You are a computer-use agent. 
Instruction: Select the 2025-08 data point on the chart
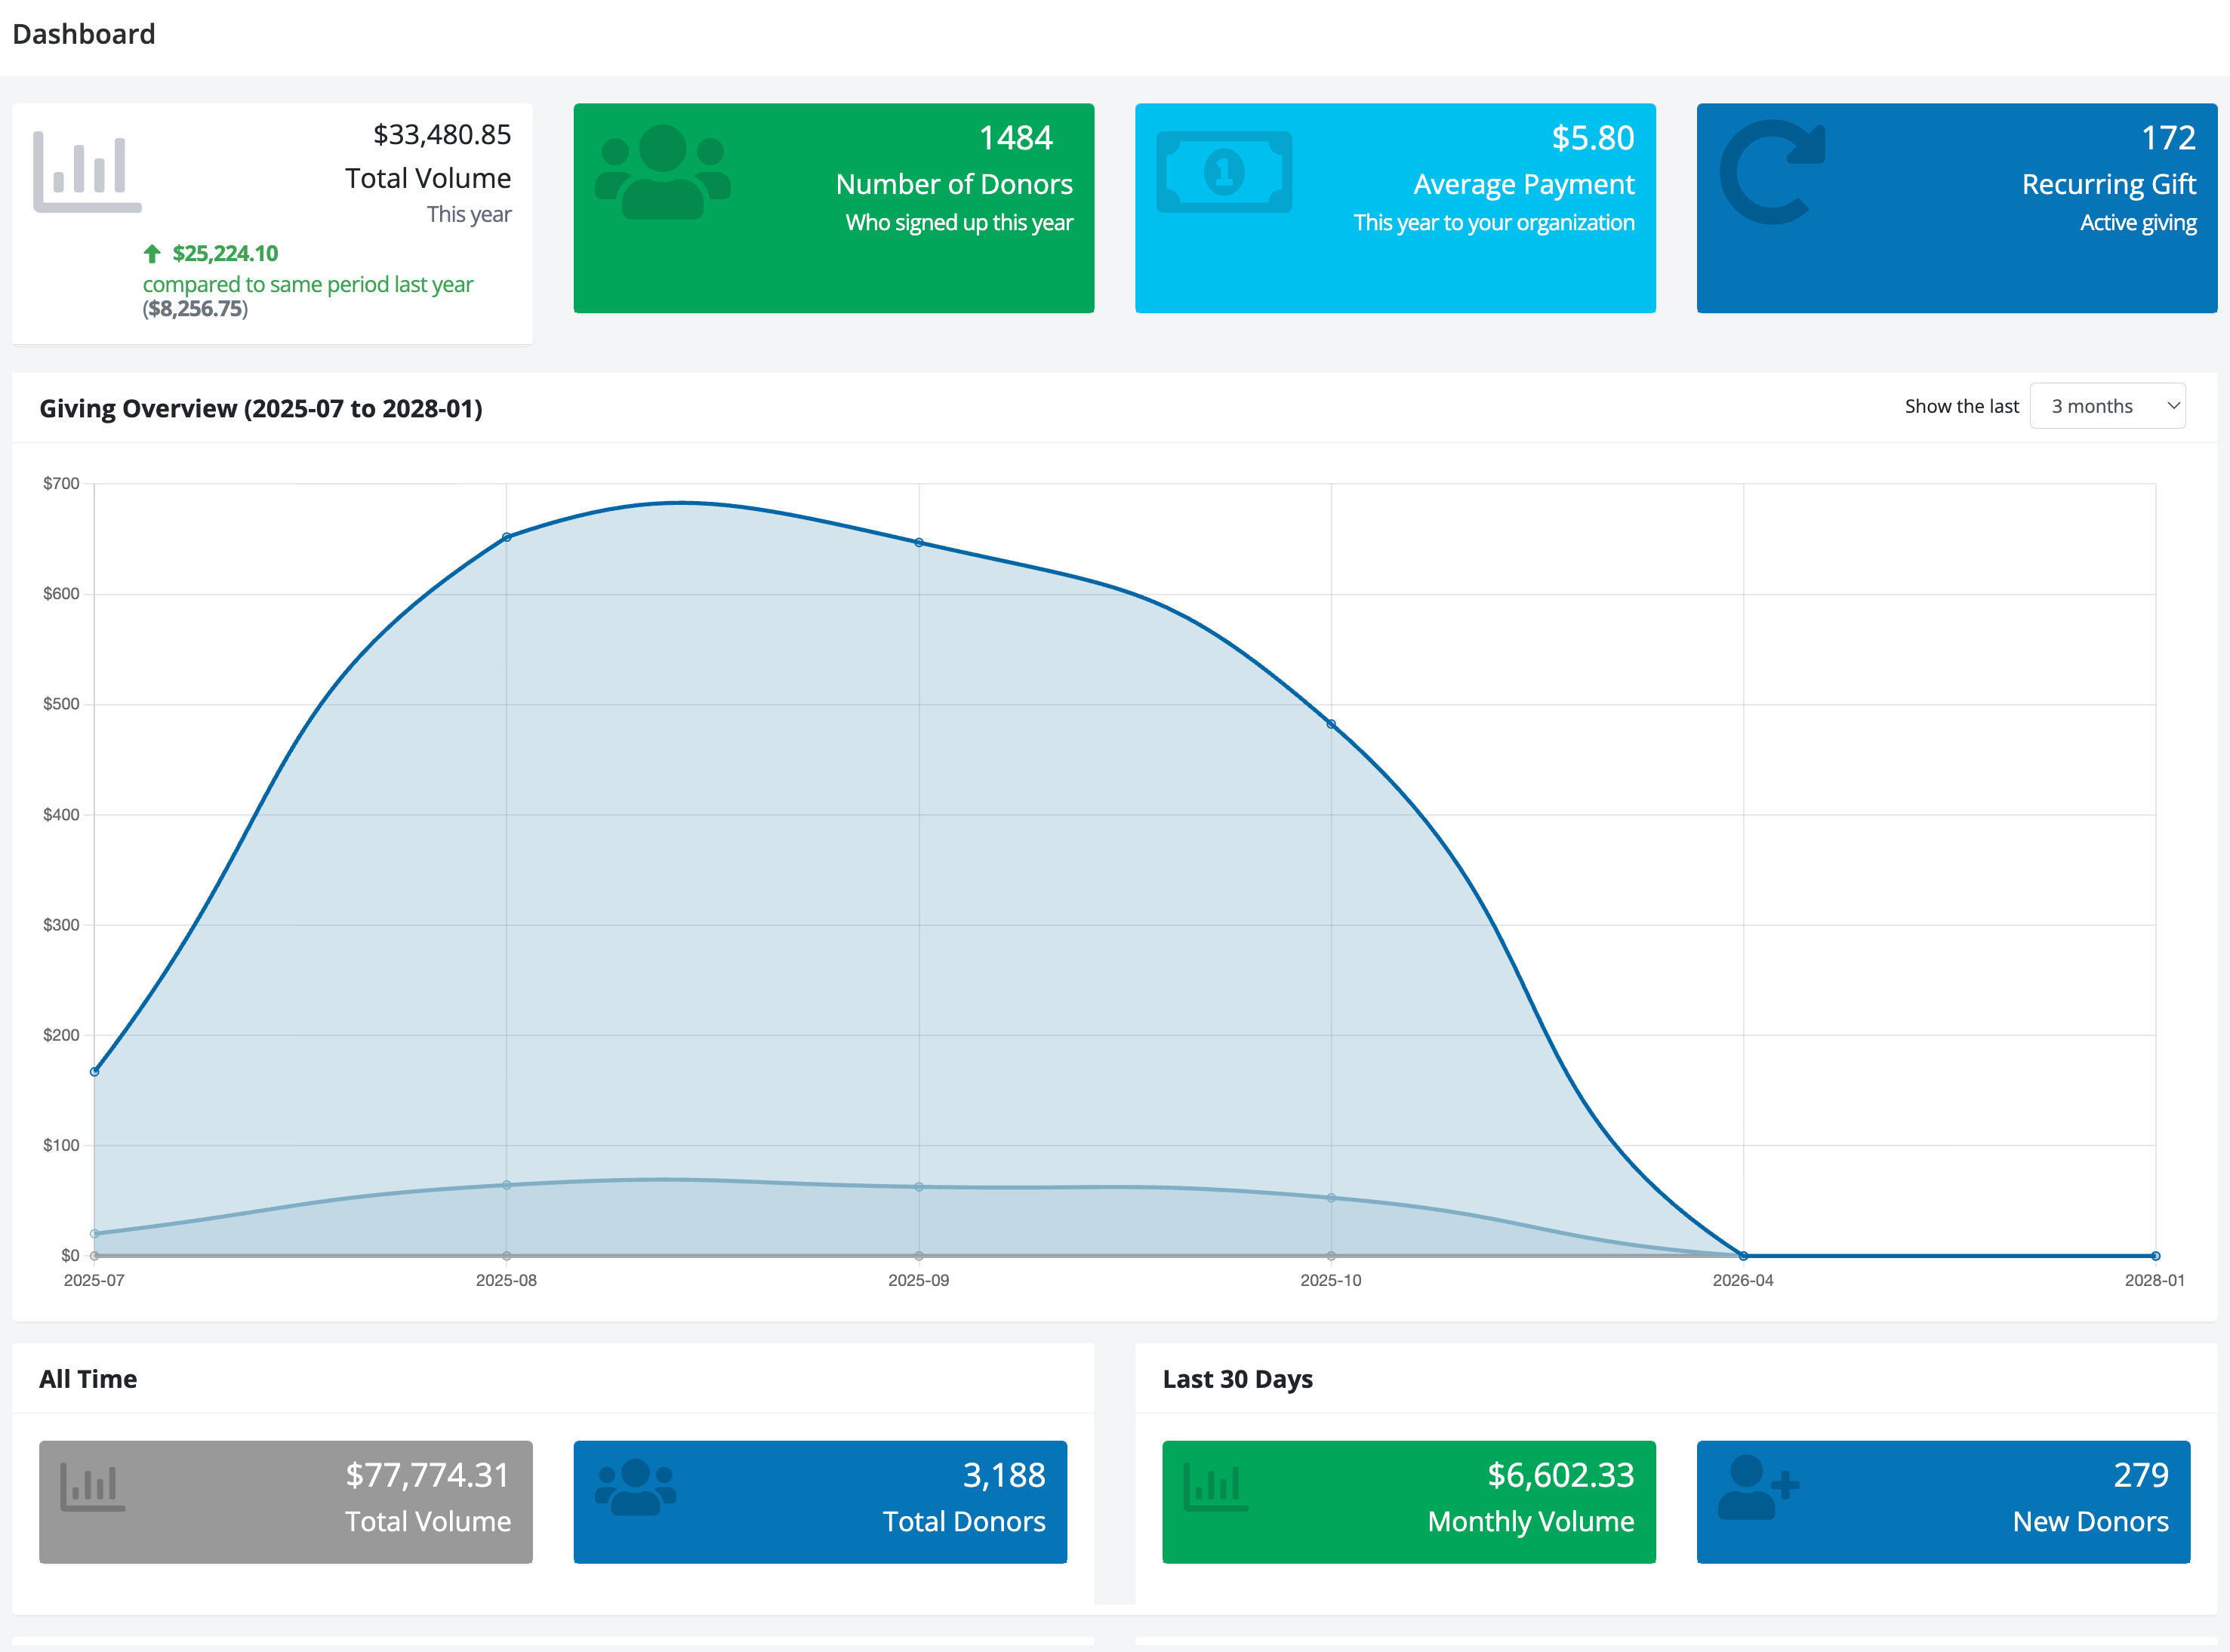point(506,536)
